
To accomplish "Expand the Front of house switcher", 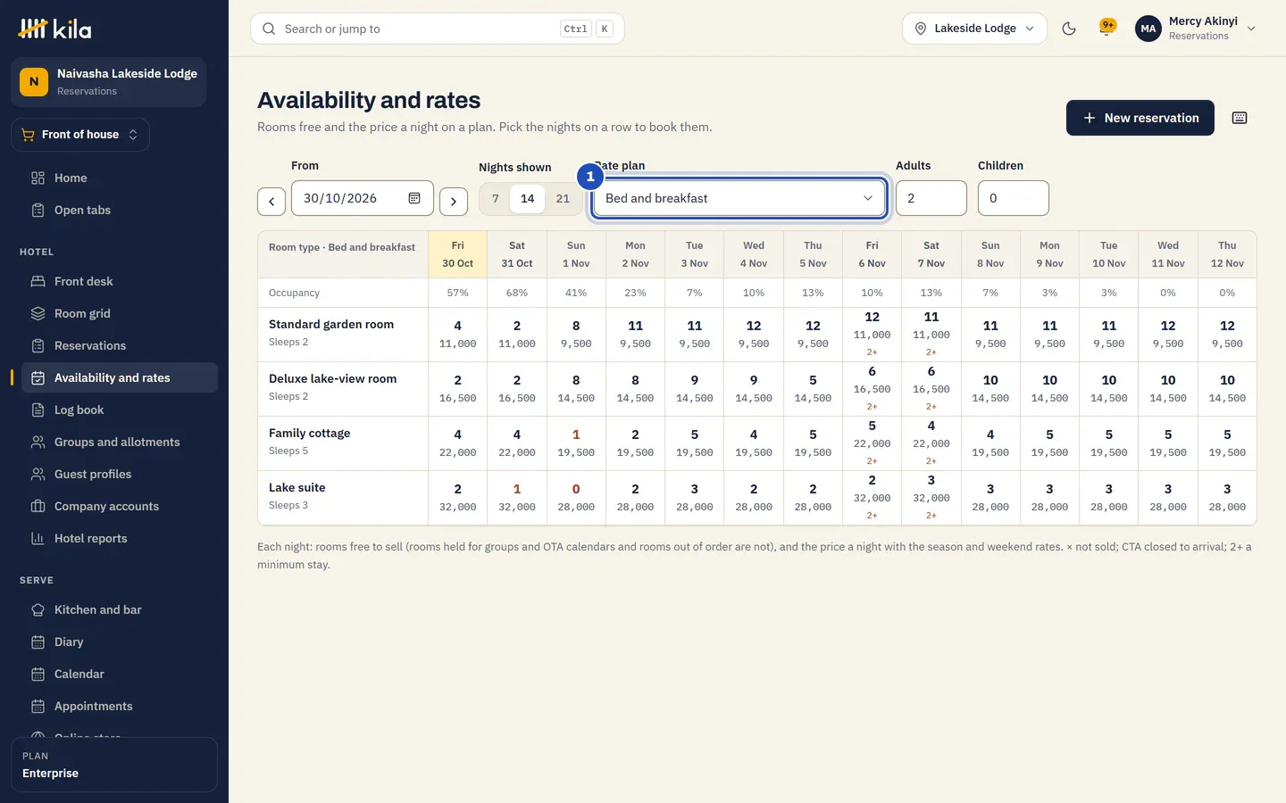I will pyautogui.click(x=80, y=135).
